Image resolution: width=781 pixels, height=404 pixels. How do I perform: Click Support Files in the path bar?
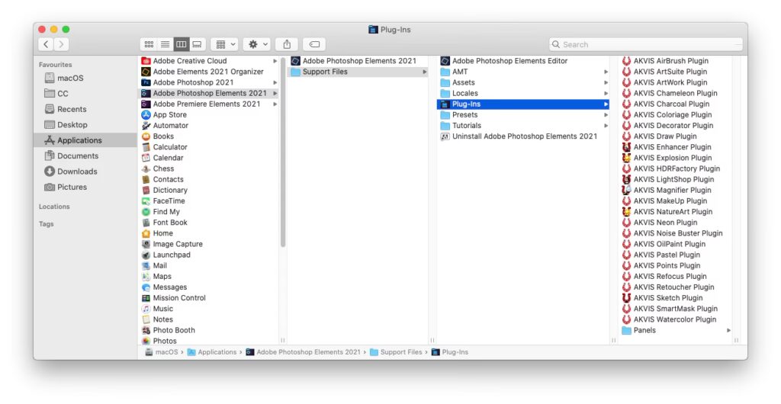(x=400, y=352)
